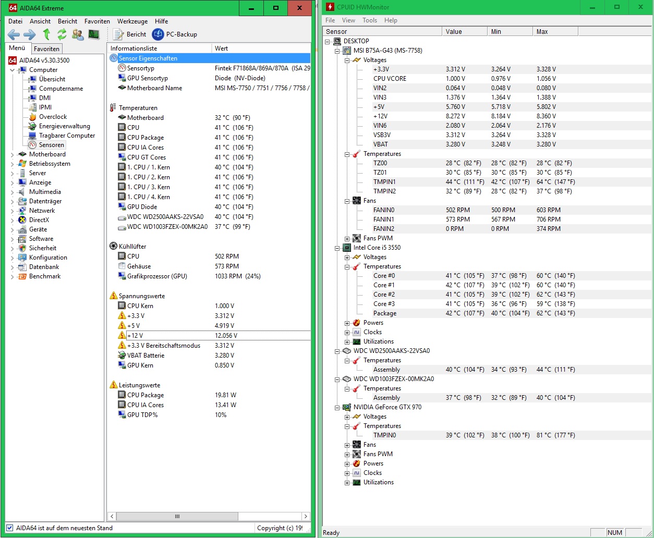Select DMI tree entry

coord(45,98)
